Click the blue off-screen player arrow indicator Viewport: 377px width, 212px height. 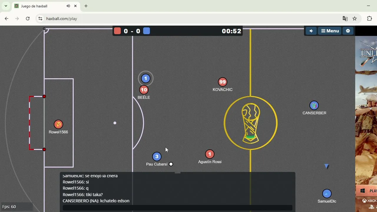(x=326, y=166)
